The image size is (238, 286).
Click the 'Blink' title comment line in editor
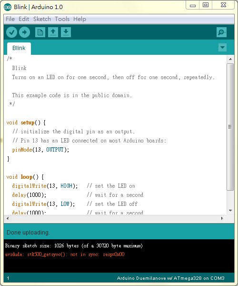(x=20, y=68)
